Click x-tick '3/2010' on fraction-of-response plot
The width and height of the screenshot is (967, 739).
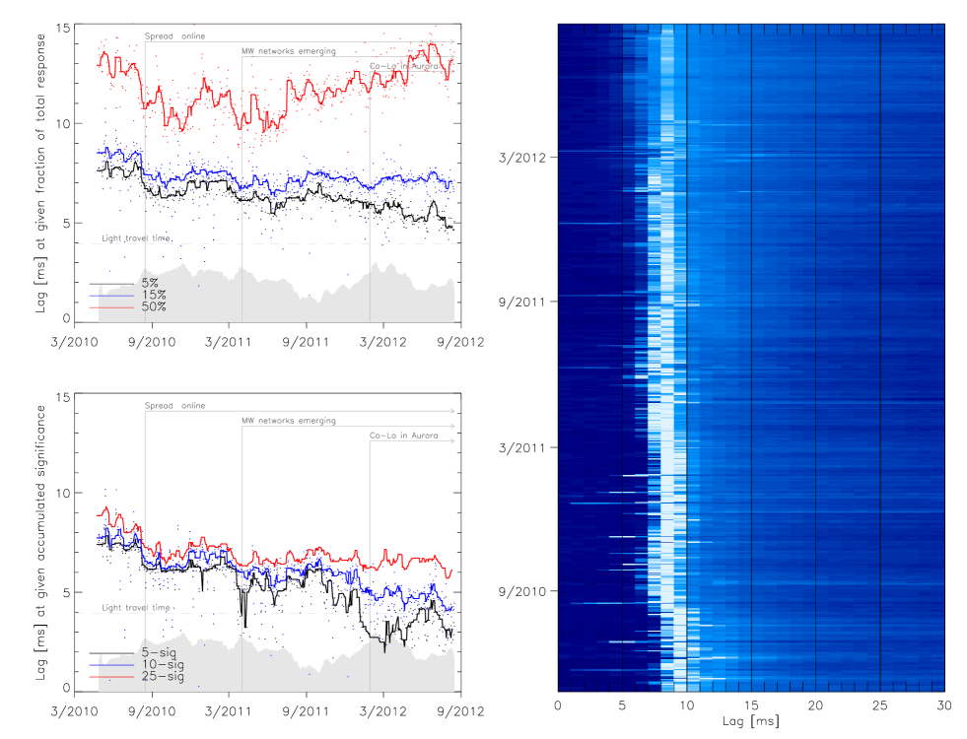74,342
